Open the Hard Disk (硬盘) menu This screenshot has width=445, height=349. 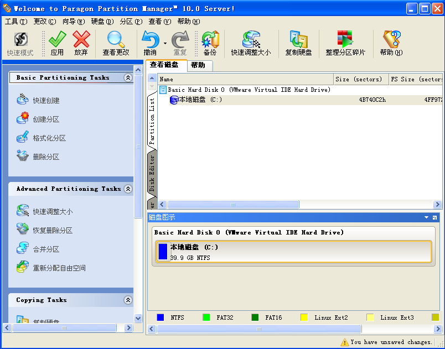(102, 21)
